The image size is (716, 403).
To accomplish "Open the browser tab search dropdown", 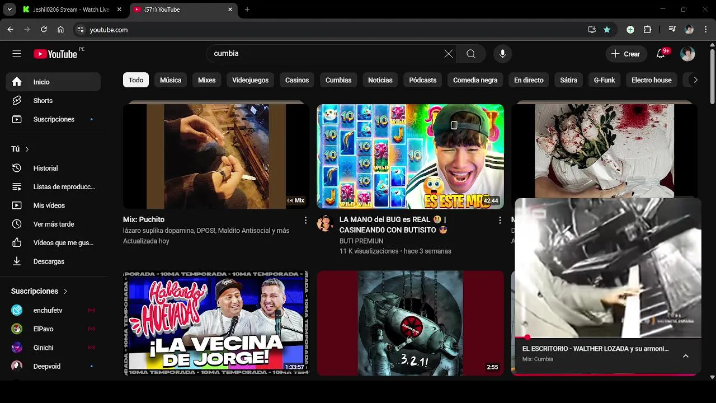I will tap(10, 10).
